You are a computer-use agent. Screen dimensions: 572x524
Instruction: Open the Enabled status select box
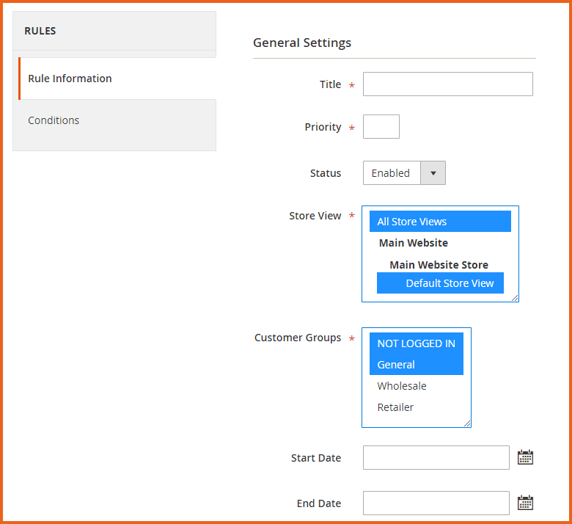[x=392, y=173]
